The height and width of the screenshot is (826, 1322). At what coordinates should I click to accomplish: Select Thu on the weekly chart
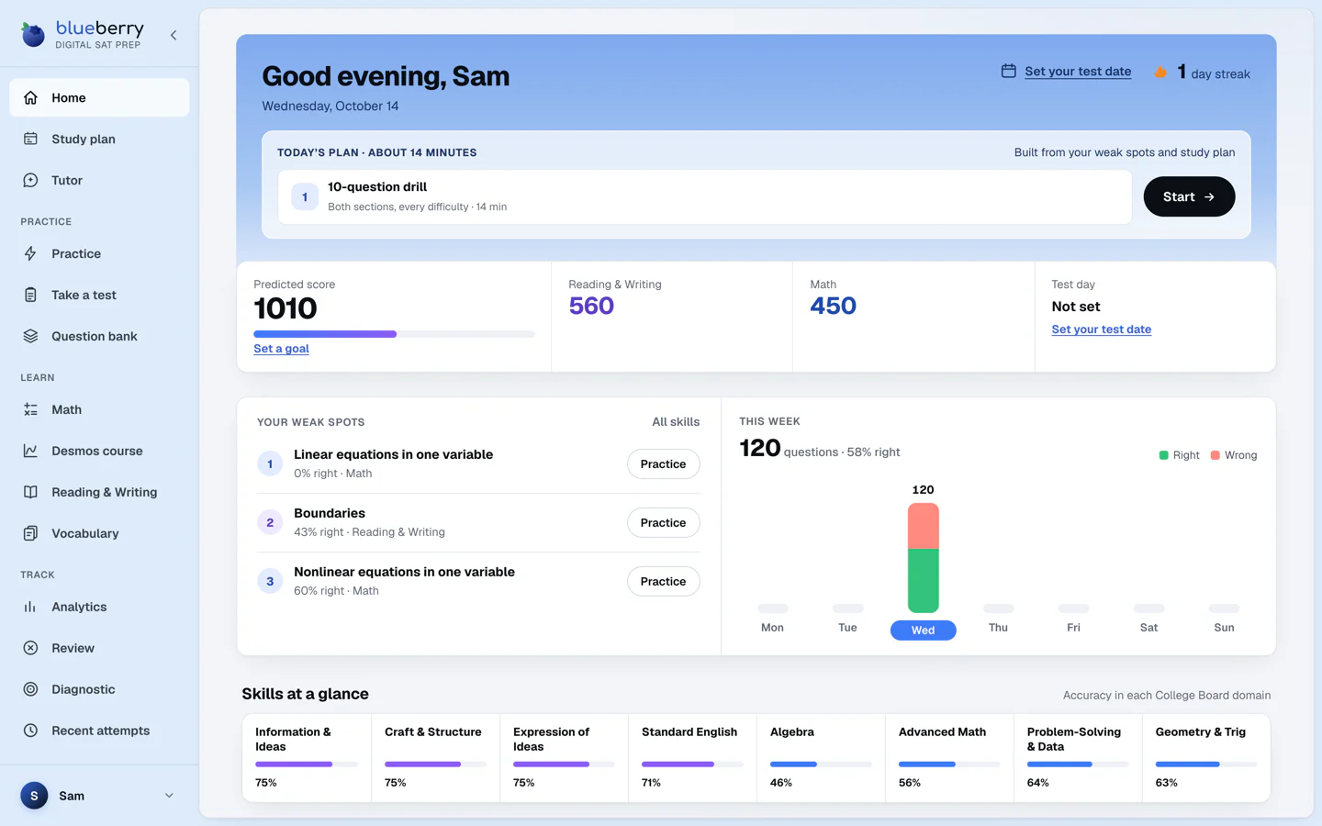998,628
